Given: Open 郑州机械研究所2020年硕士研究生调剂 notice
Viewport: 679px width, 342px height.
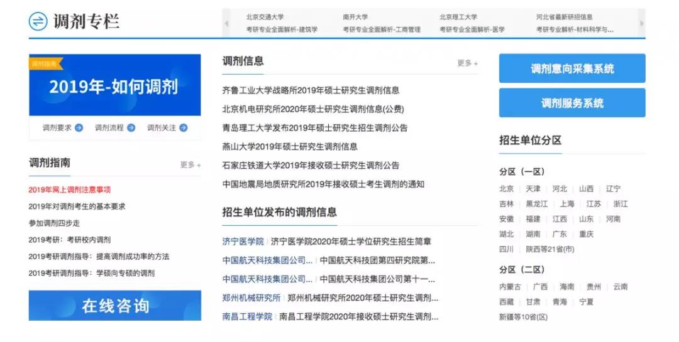Looking at the screenshot, I should click(363, 298).
